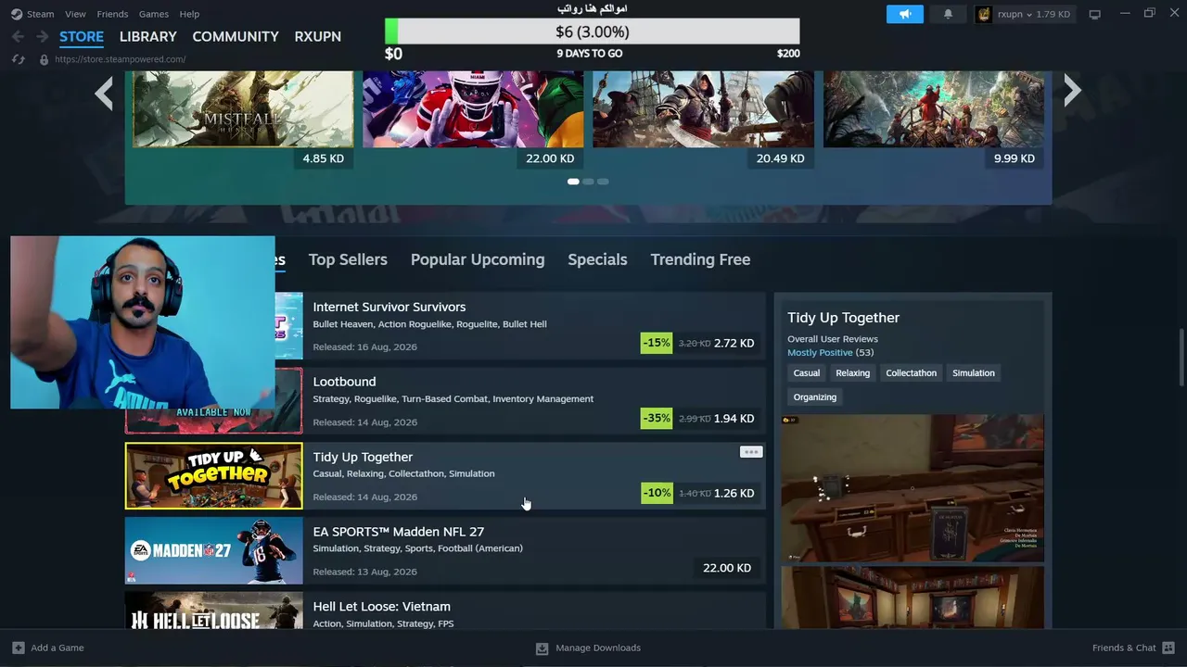This screenshot has height=667, width=1187.
Task: Select the Popular Upcoming tab
Action: [x=478, y=259]
